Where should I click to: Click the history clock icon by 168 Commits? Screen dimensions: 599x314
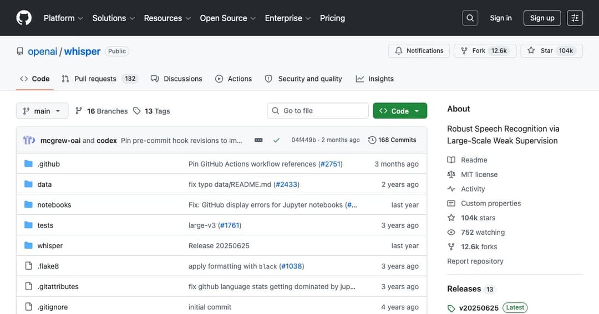pos(372,140)
